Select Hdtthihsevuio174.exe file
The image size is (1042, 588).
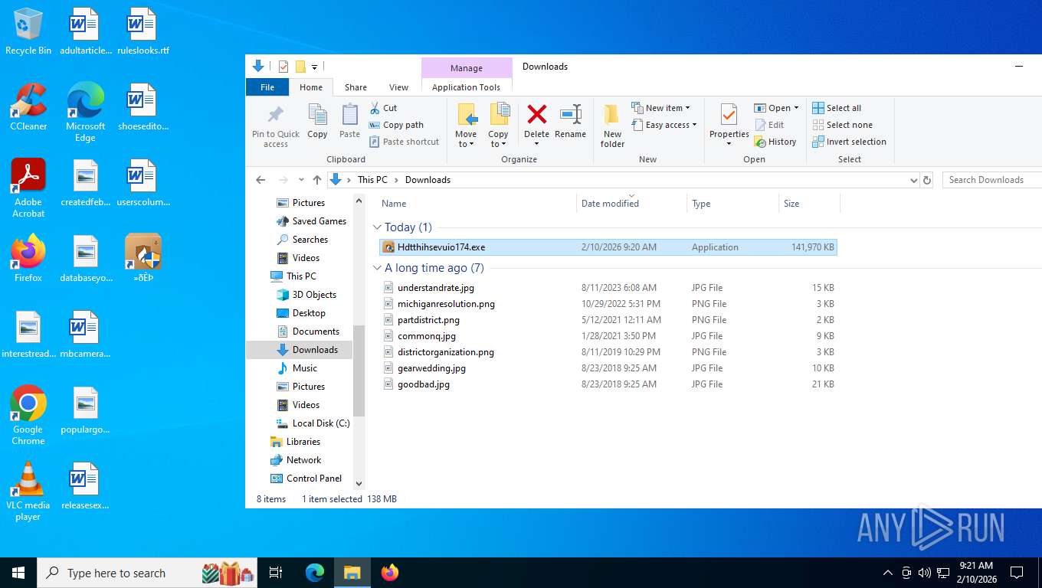click(x=608, y=247)
